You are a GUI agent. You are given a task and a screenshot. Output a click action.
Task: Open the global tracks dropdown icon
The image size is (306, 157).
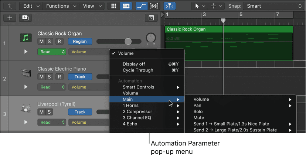pyautogui.click(x=151, y=18)
